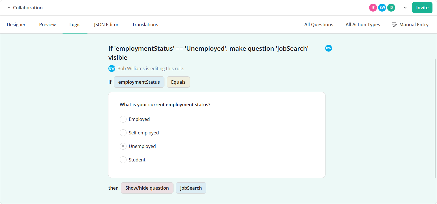Open the employmentStatus question dropdown

139,82
